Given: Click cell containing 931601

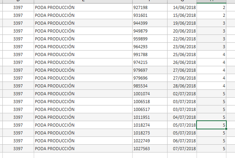Looking at the screenshot, I should 150,15.
